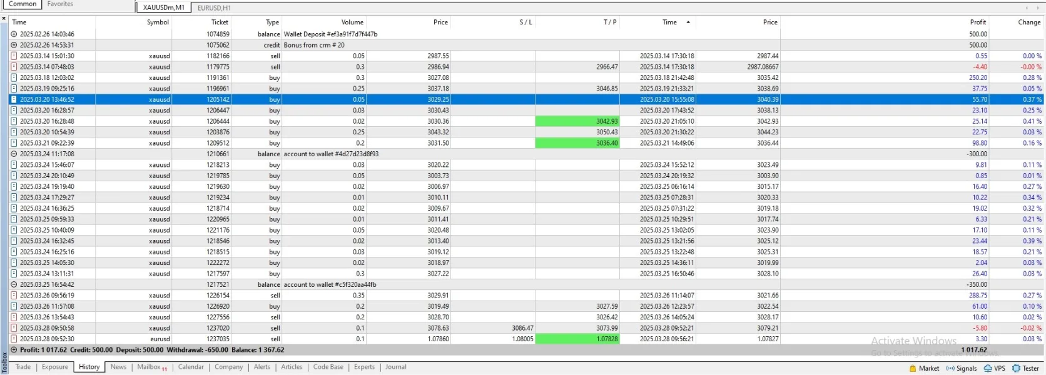
Task: Open the Journal tab
Action: tap(396, 367)
